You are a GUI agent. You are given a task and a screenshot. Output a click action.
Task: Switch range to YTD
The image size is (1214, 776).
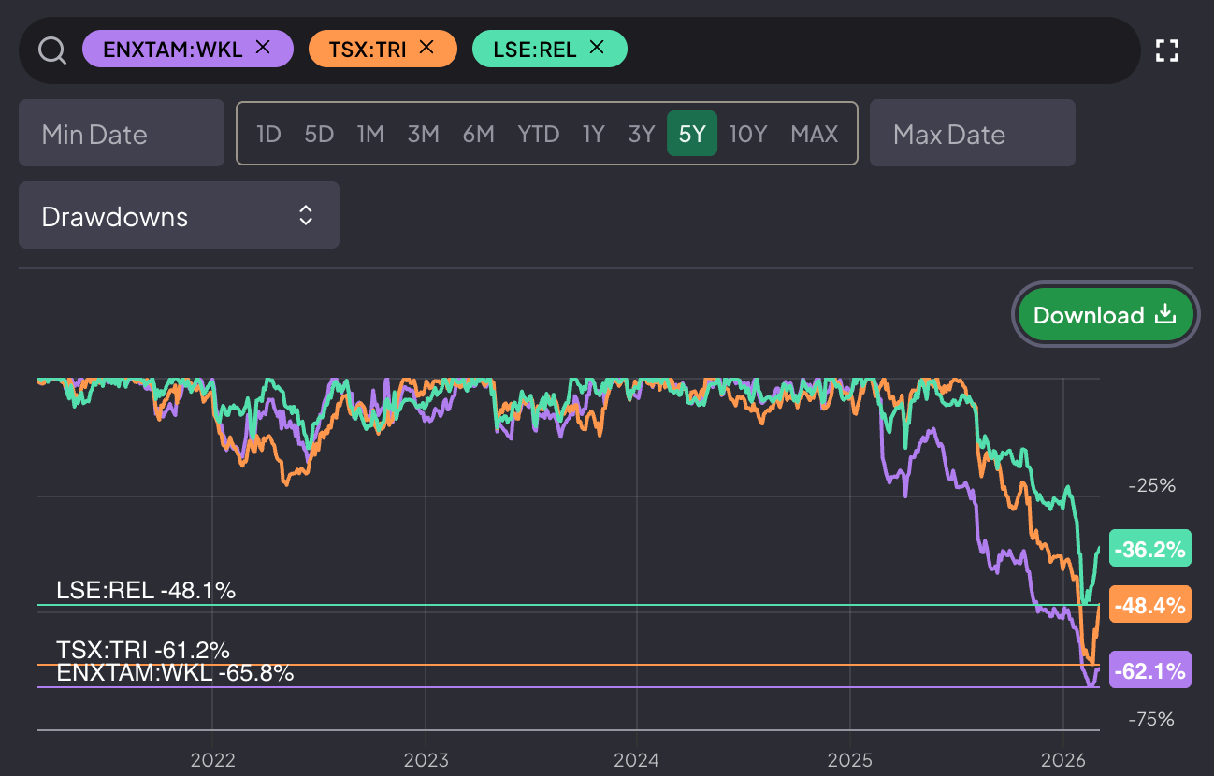[x=539, y=134]
